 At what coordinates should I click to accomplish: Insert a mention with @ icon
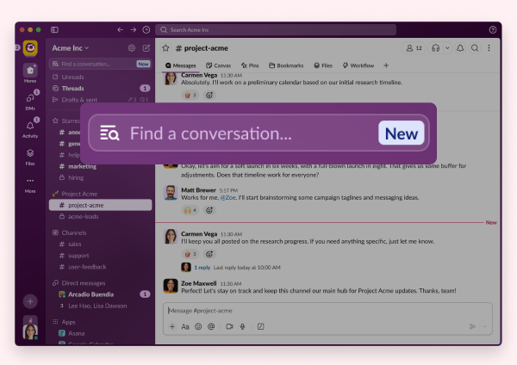point(211,326)
